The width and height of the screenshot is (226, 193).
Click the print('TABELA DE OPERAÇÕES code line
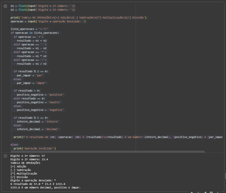pos(78,17)
